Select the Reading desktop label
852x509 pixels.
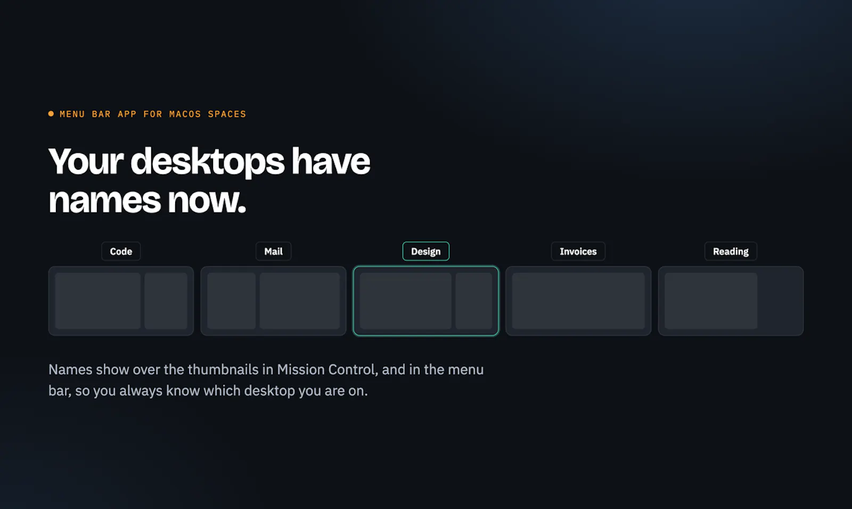click(731, 252)
